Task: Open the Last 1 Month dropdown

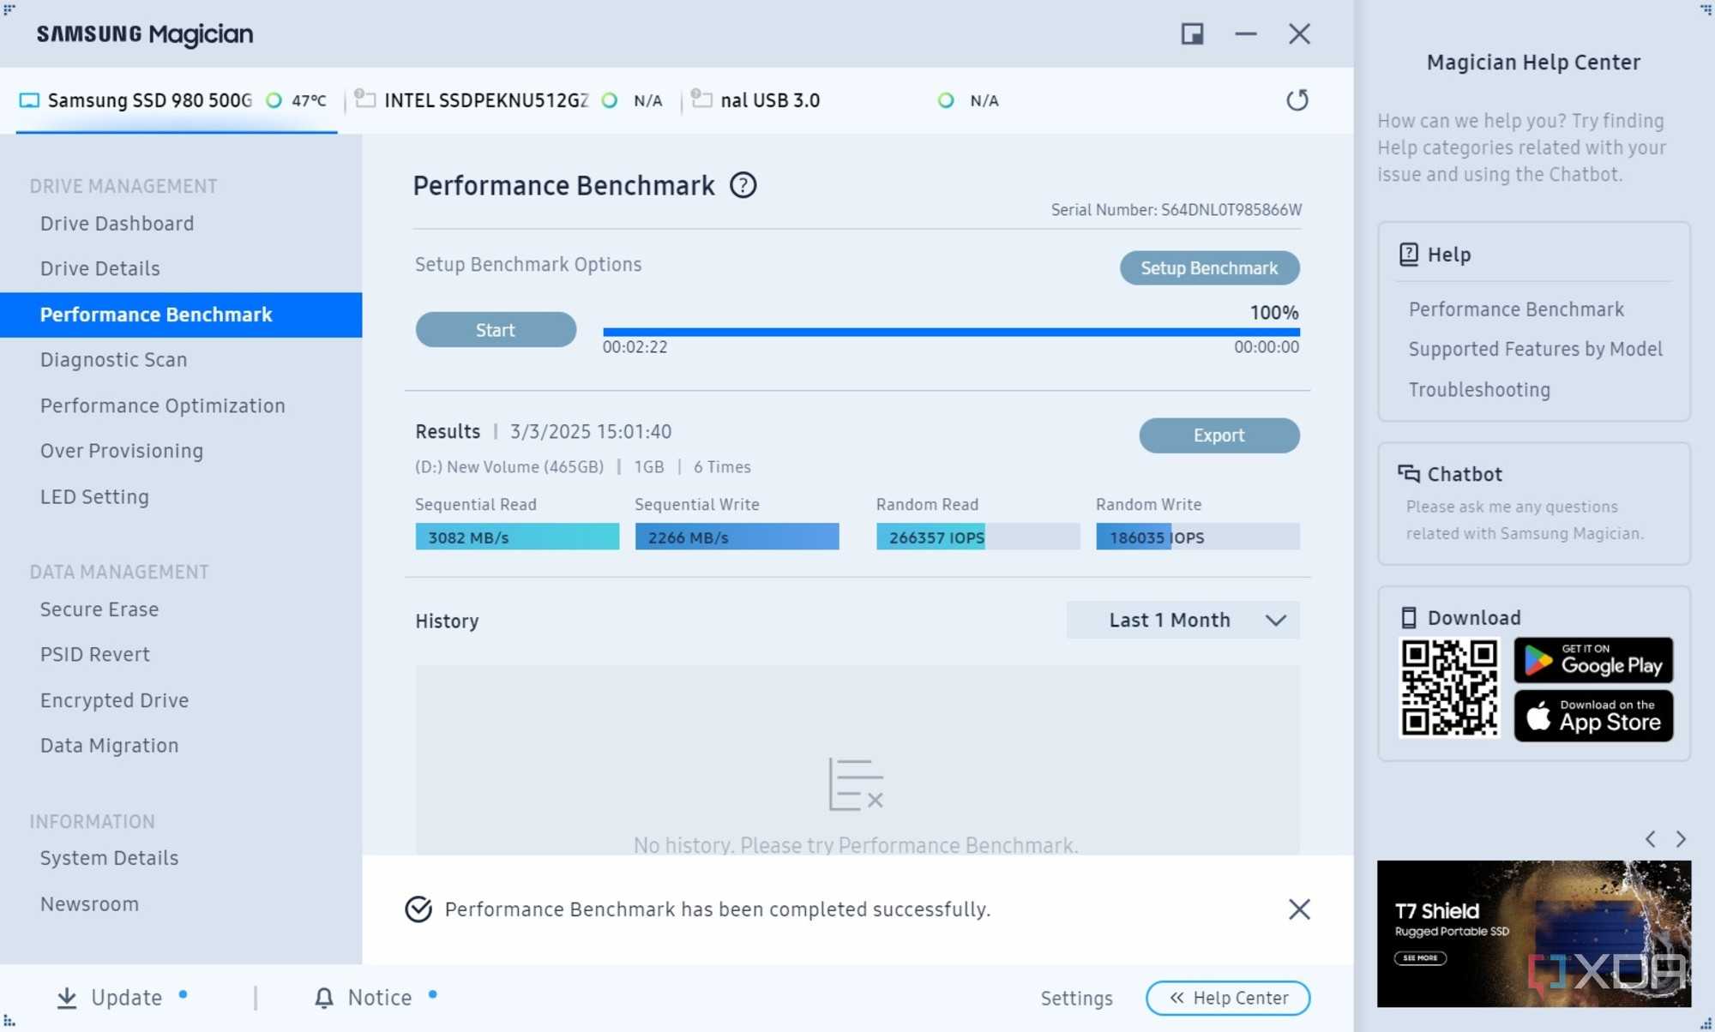Action: (1182, 620)
